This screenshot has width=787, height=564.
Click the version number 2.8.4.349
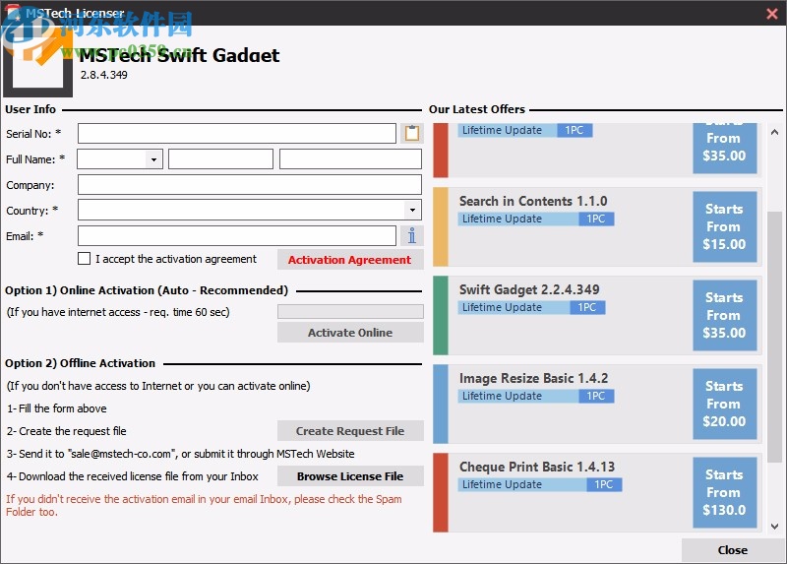pos(104,75)
